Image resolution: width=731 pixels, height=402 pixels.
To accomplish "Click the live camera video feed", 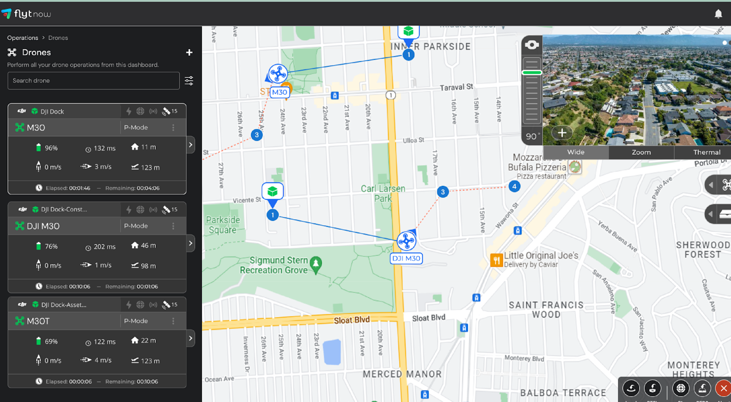I will click(x=637, y=90).
